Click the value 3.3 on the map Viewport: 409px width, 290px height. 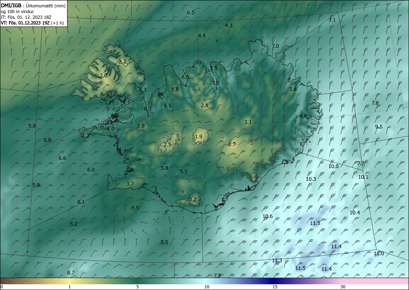click(x=85, y=135)
